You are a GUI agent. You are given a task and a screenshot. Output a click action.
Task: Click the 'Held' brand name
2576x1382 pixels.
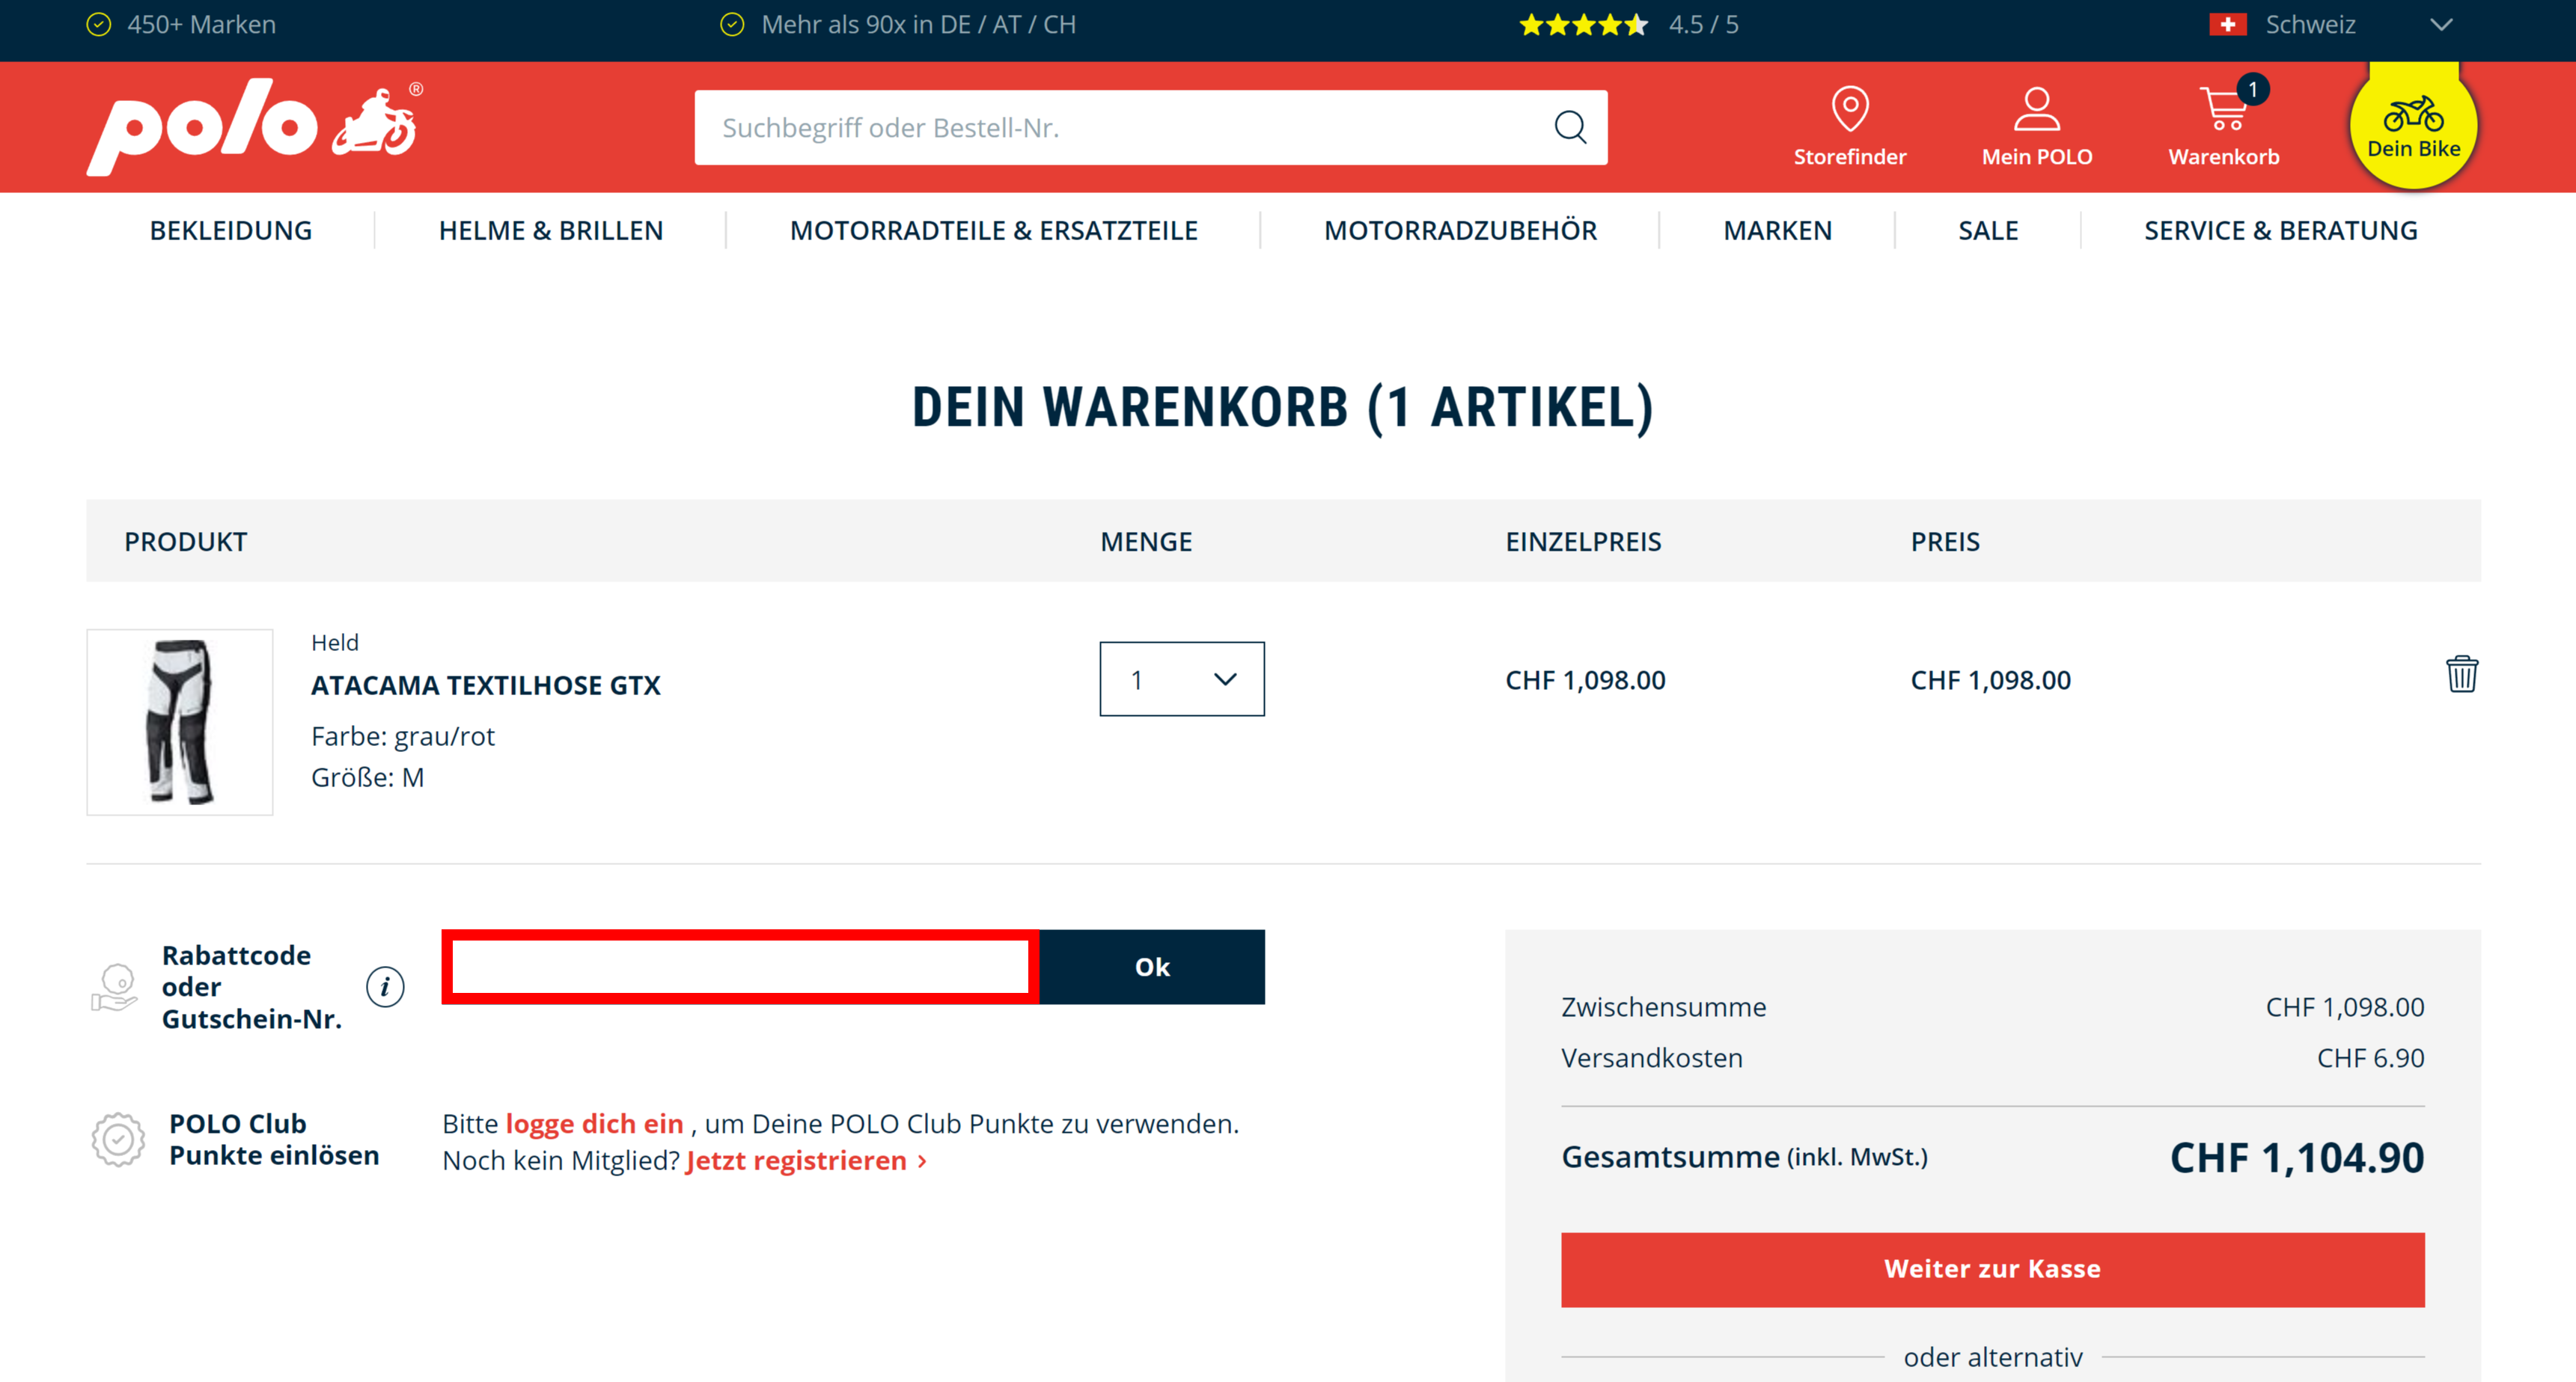click(x=334, y=642)
